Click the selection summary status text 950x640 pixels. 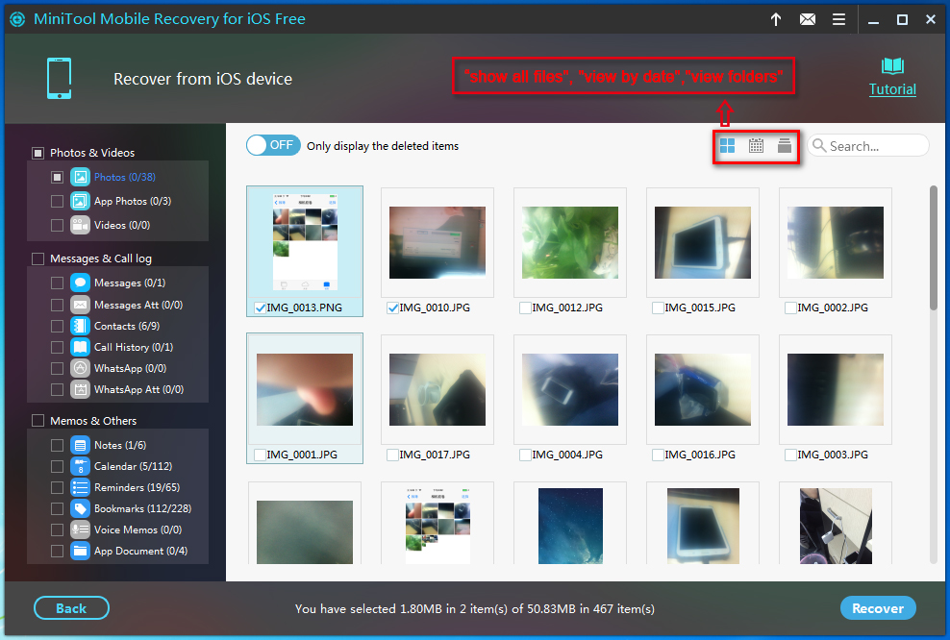point(475,608)
